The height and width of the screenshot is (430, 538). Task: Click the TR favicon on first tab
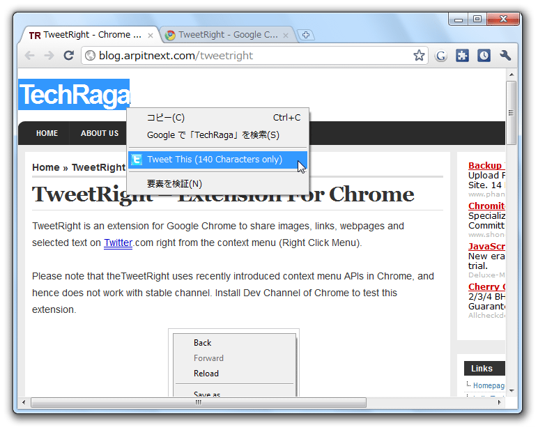35,36
